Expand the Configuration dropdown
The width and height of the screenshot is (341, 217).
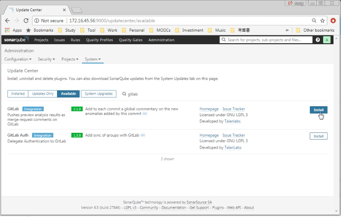point(18,59)
